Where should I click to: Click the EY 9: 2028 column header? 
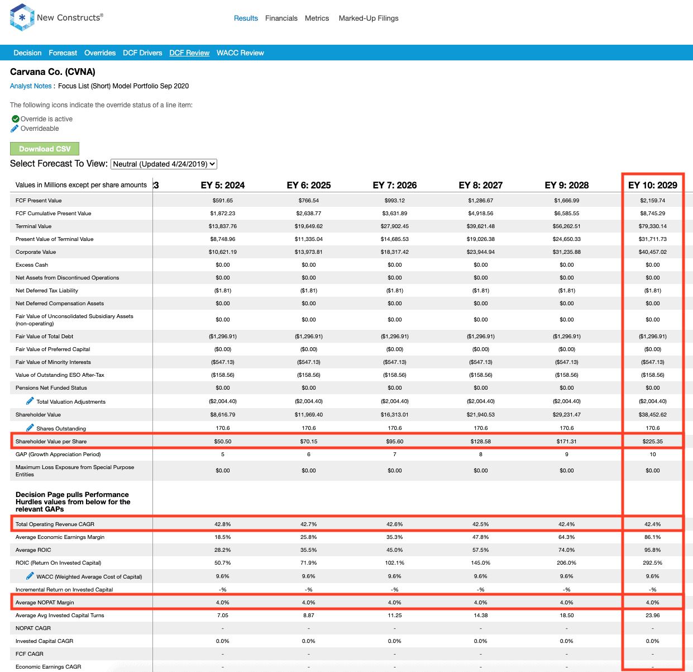[x=567, y=185]
